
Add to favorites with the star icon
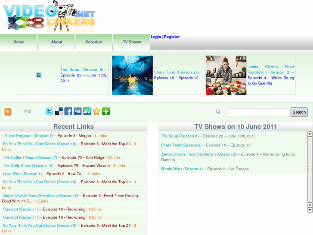coord(96,111)
